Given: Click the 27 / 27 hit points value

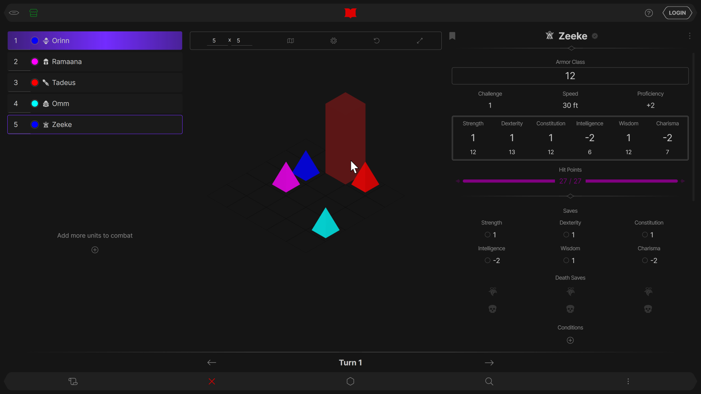Looking at the screenshot, I should (570, 181).
